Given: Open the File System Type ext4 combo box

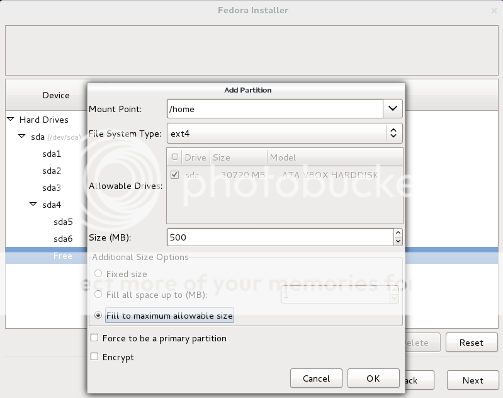Looking at the screenshot, I should click(285, 134).
